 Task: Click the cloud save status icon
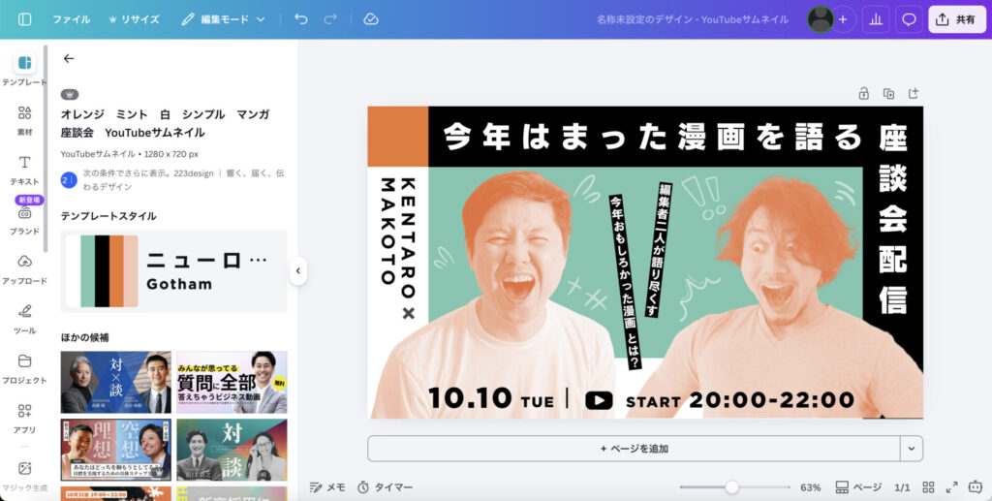click(x=370, y=19)
